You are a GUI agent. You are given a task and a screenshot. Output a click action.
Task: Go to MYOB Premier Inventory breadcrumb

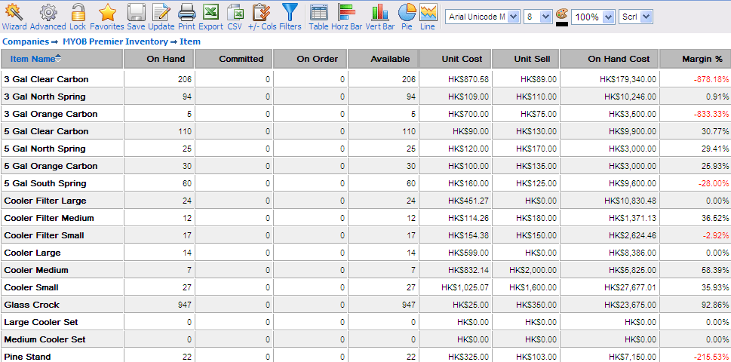tap(115, 41)
